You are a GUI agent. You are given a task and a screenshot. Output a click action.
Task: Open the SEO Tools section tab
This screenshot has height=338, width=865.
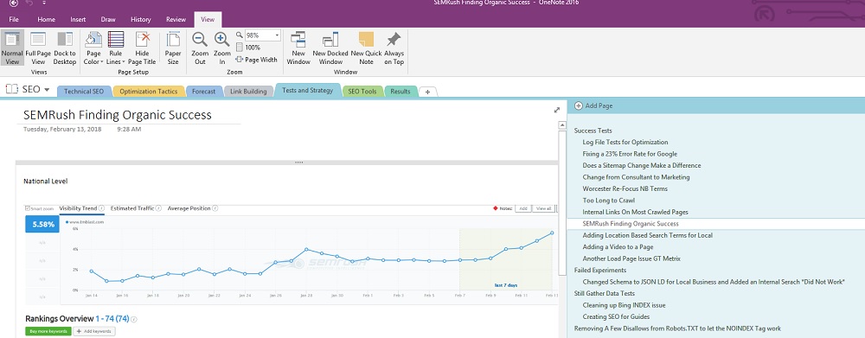362,92
